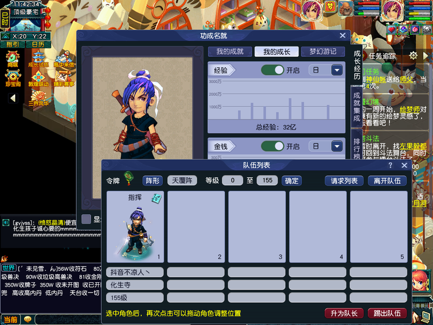Select empty team slot 3
Image resolution: width=433 pixels, height=325 pixels.
coord(257,226)
